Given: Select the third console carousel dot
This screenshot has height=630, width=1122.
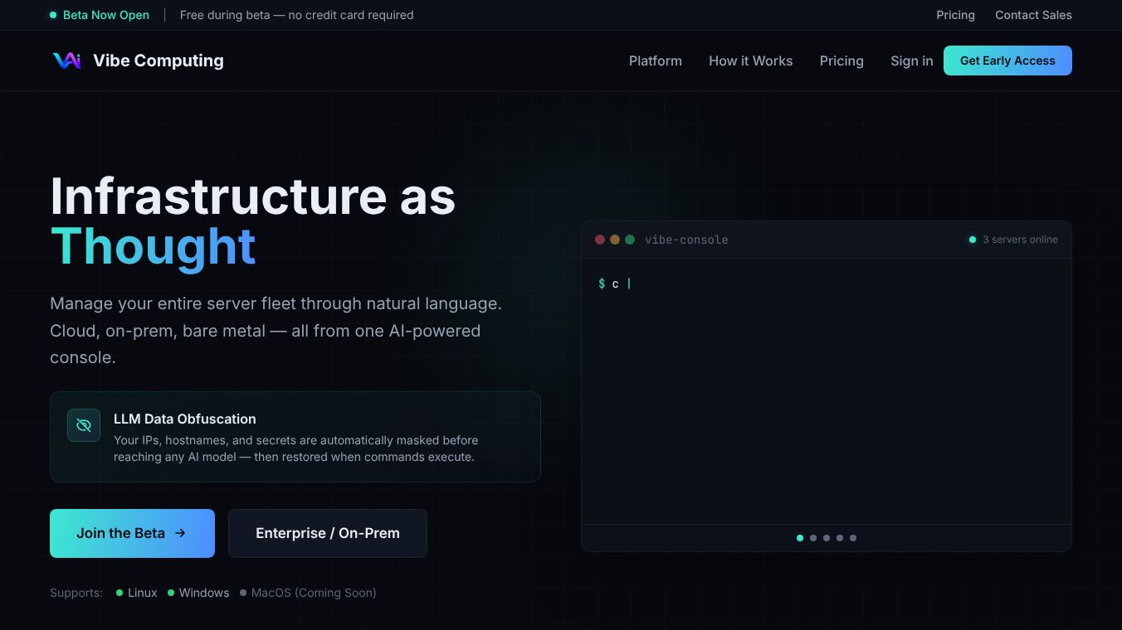Looking at the screenshot, I should (x=827, y=538).
